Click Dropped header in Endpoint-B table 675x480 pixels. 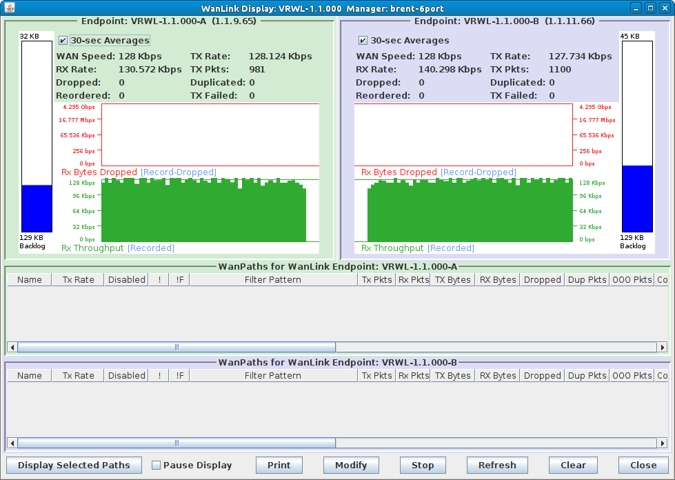pyautogui.click(x=543, y=376)
